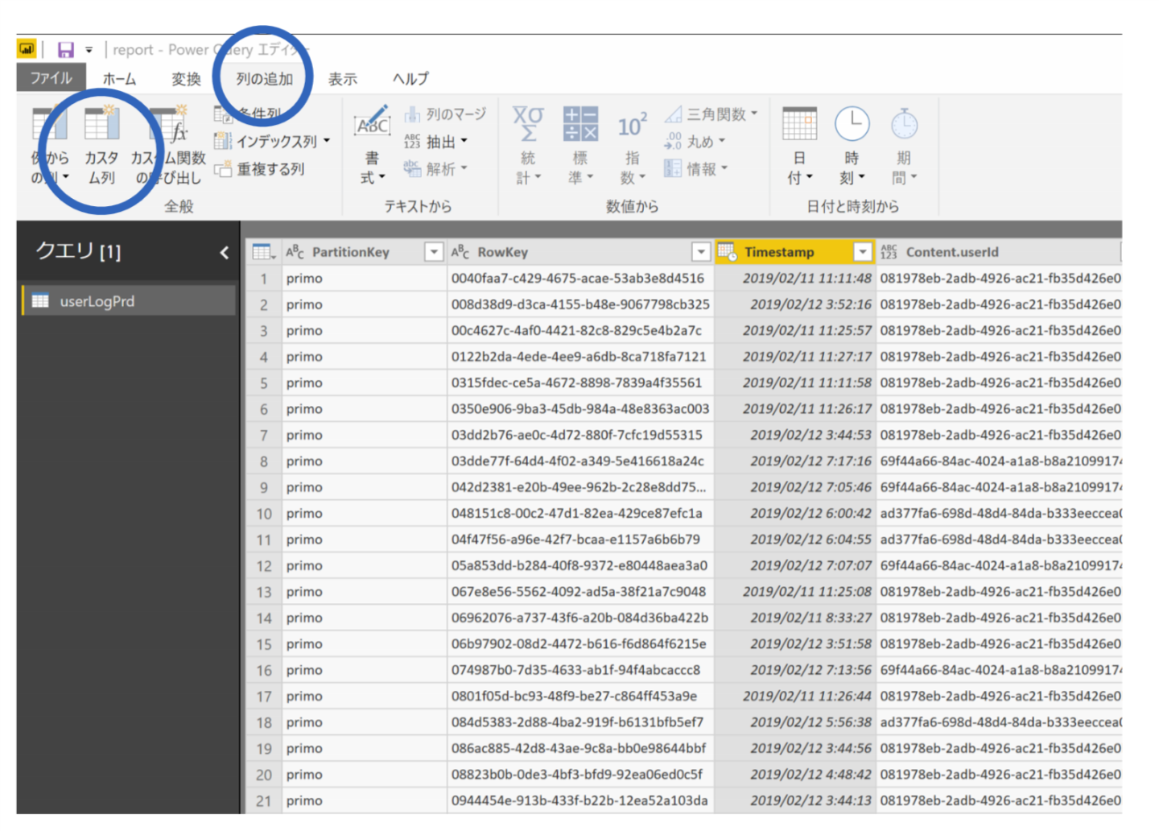Image resolution: width=1159 pixels, height=831 pixels.
Task: Click the 列のマージ (Merge Columns) icon
Action: 413,114
